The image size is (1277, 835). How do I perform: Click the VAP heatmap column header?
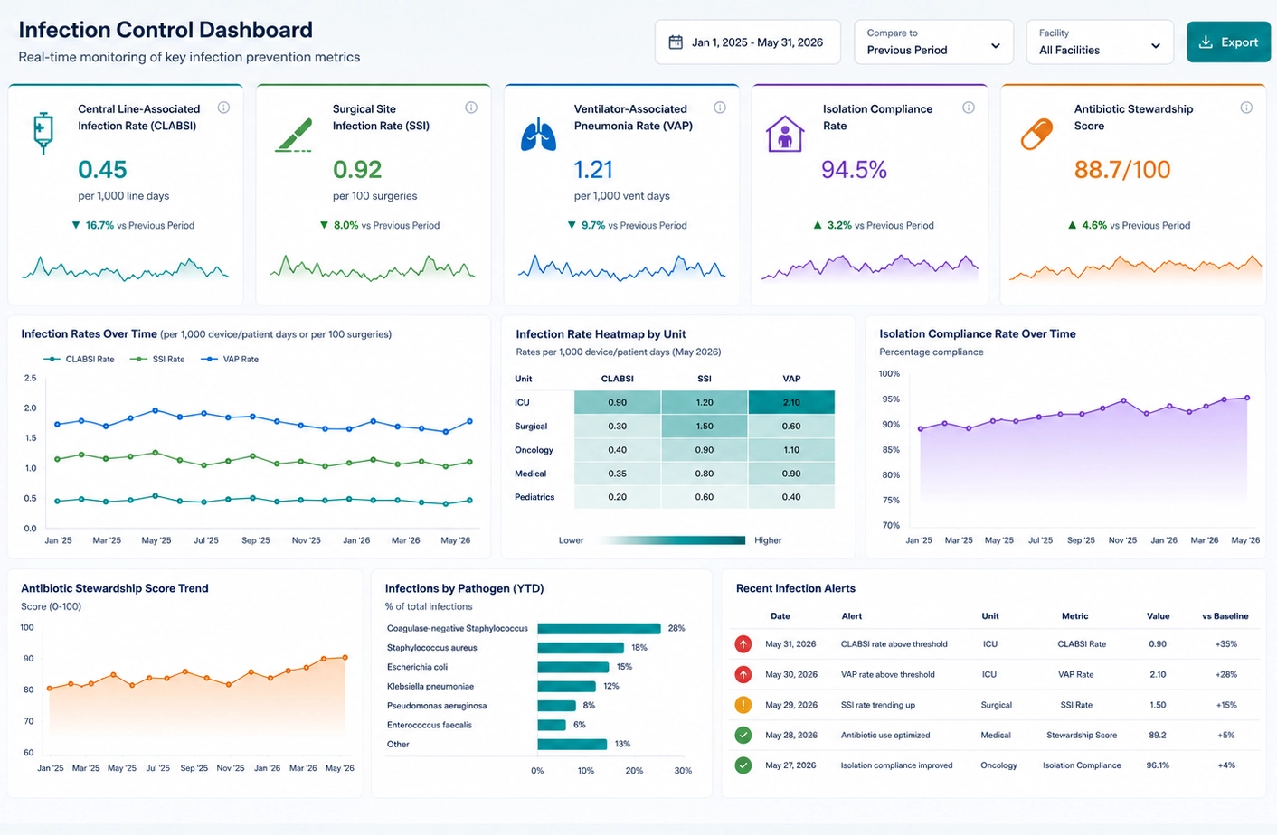point(791,379)
